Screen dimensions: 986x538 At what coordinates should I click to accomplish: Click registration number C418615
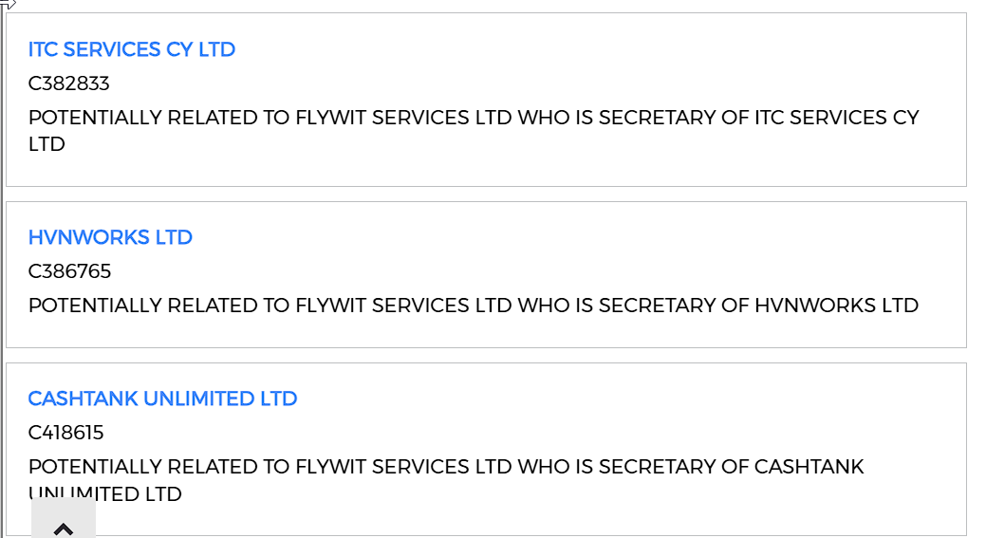click(x=66, y=433)
